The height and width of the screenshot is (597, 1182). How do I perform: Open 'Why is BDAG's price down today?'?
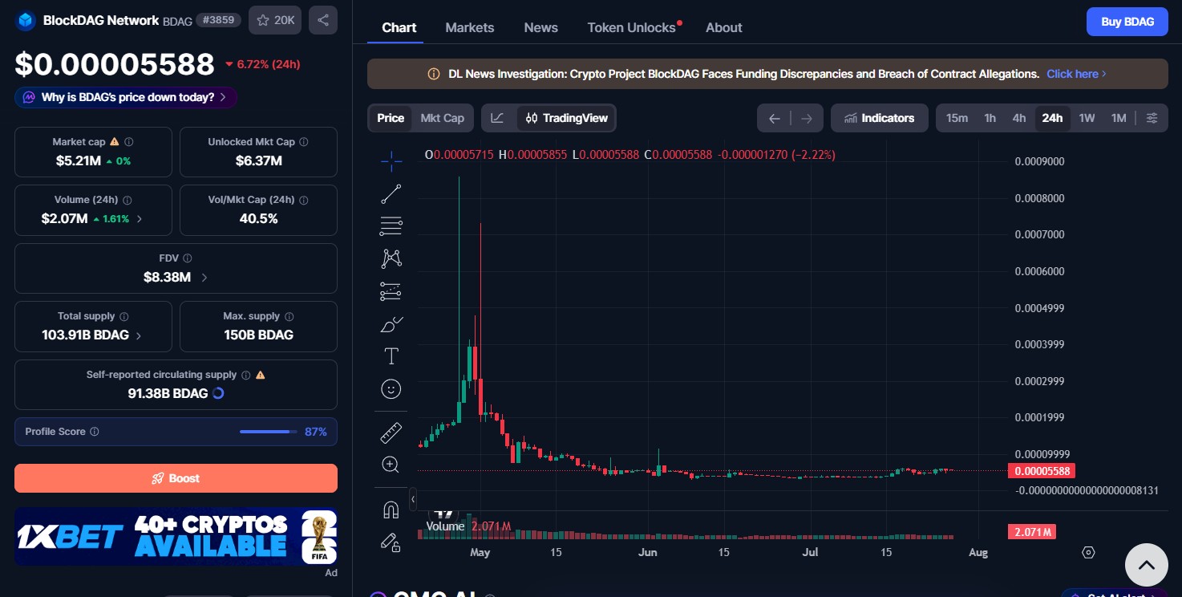(x=126, y=97)
